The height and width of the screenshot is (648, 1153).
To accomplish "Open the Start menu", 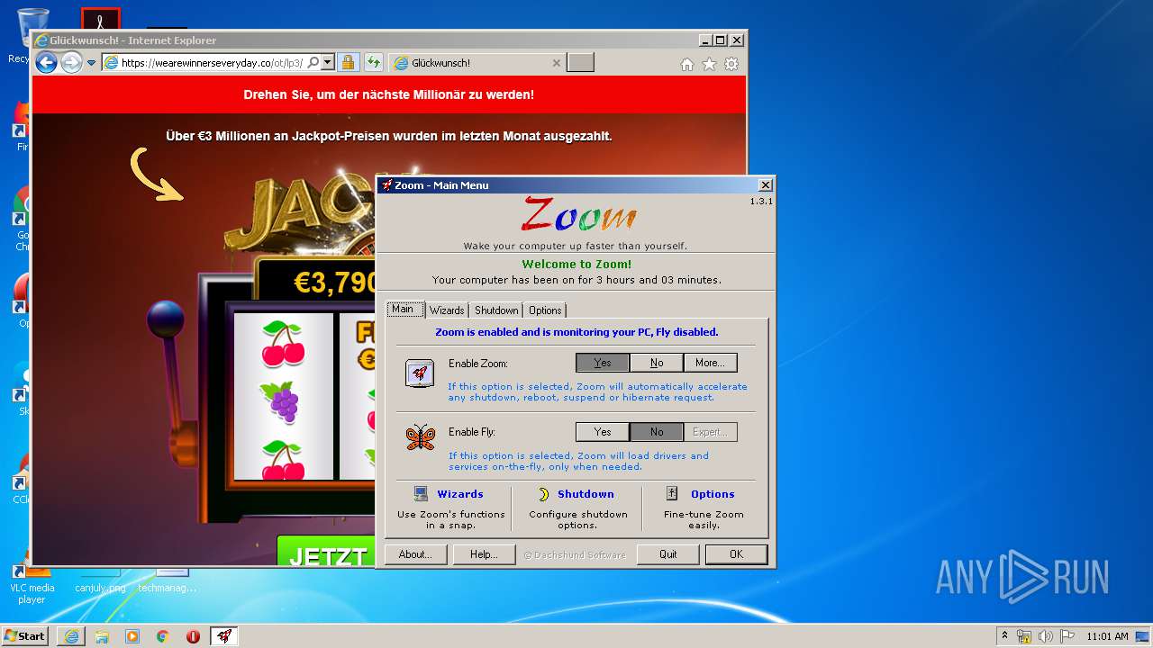I will [25, 636].
